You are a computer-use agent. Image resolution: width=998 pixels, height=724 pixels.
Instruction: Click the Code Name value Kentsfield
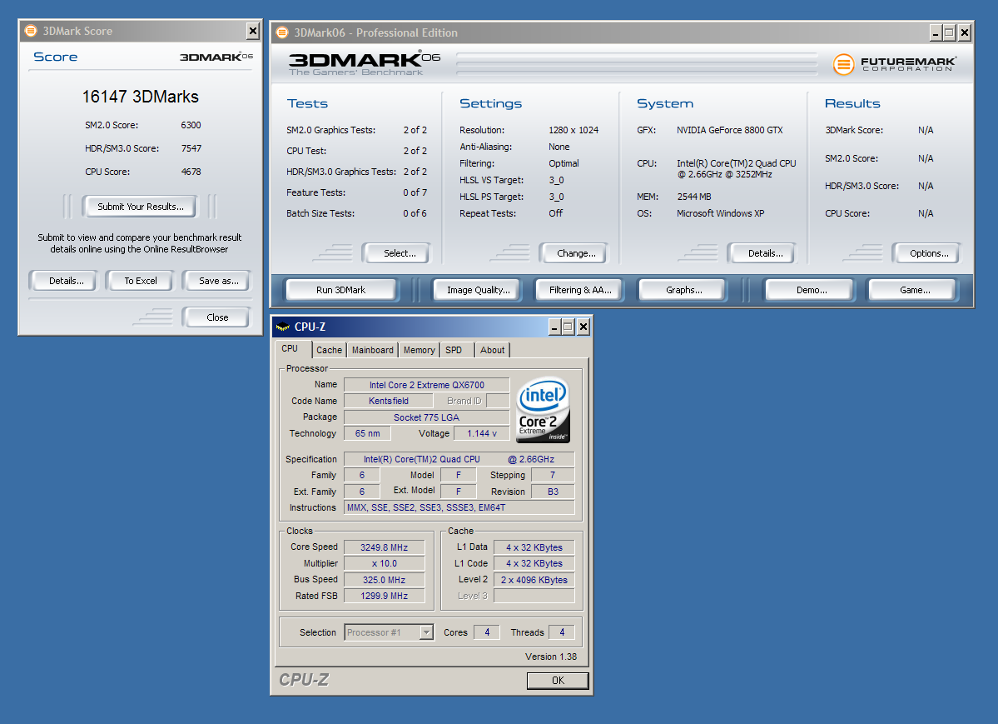pos(388,401)
